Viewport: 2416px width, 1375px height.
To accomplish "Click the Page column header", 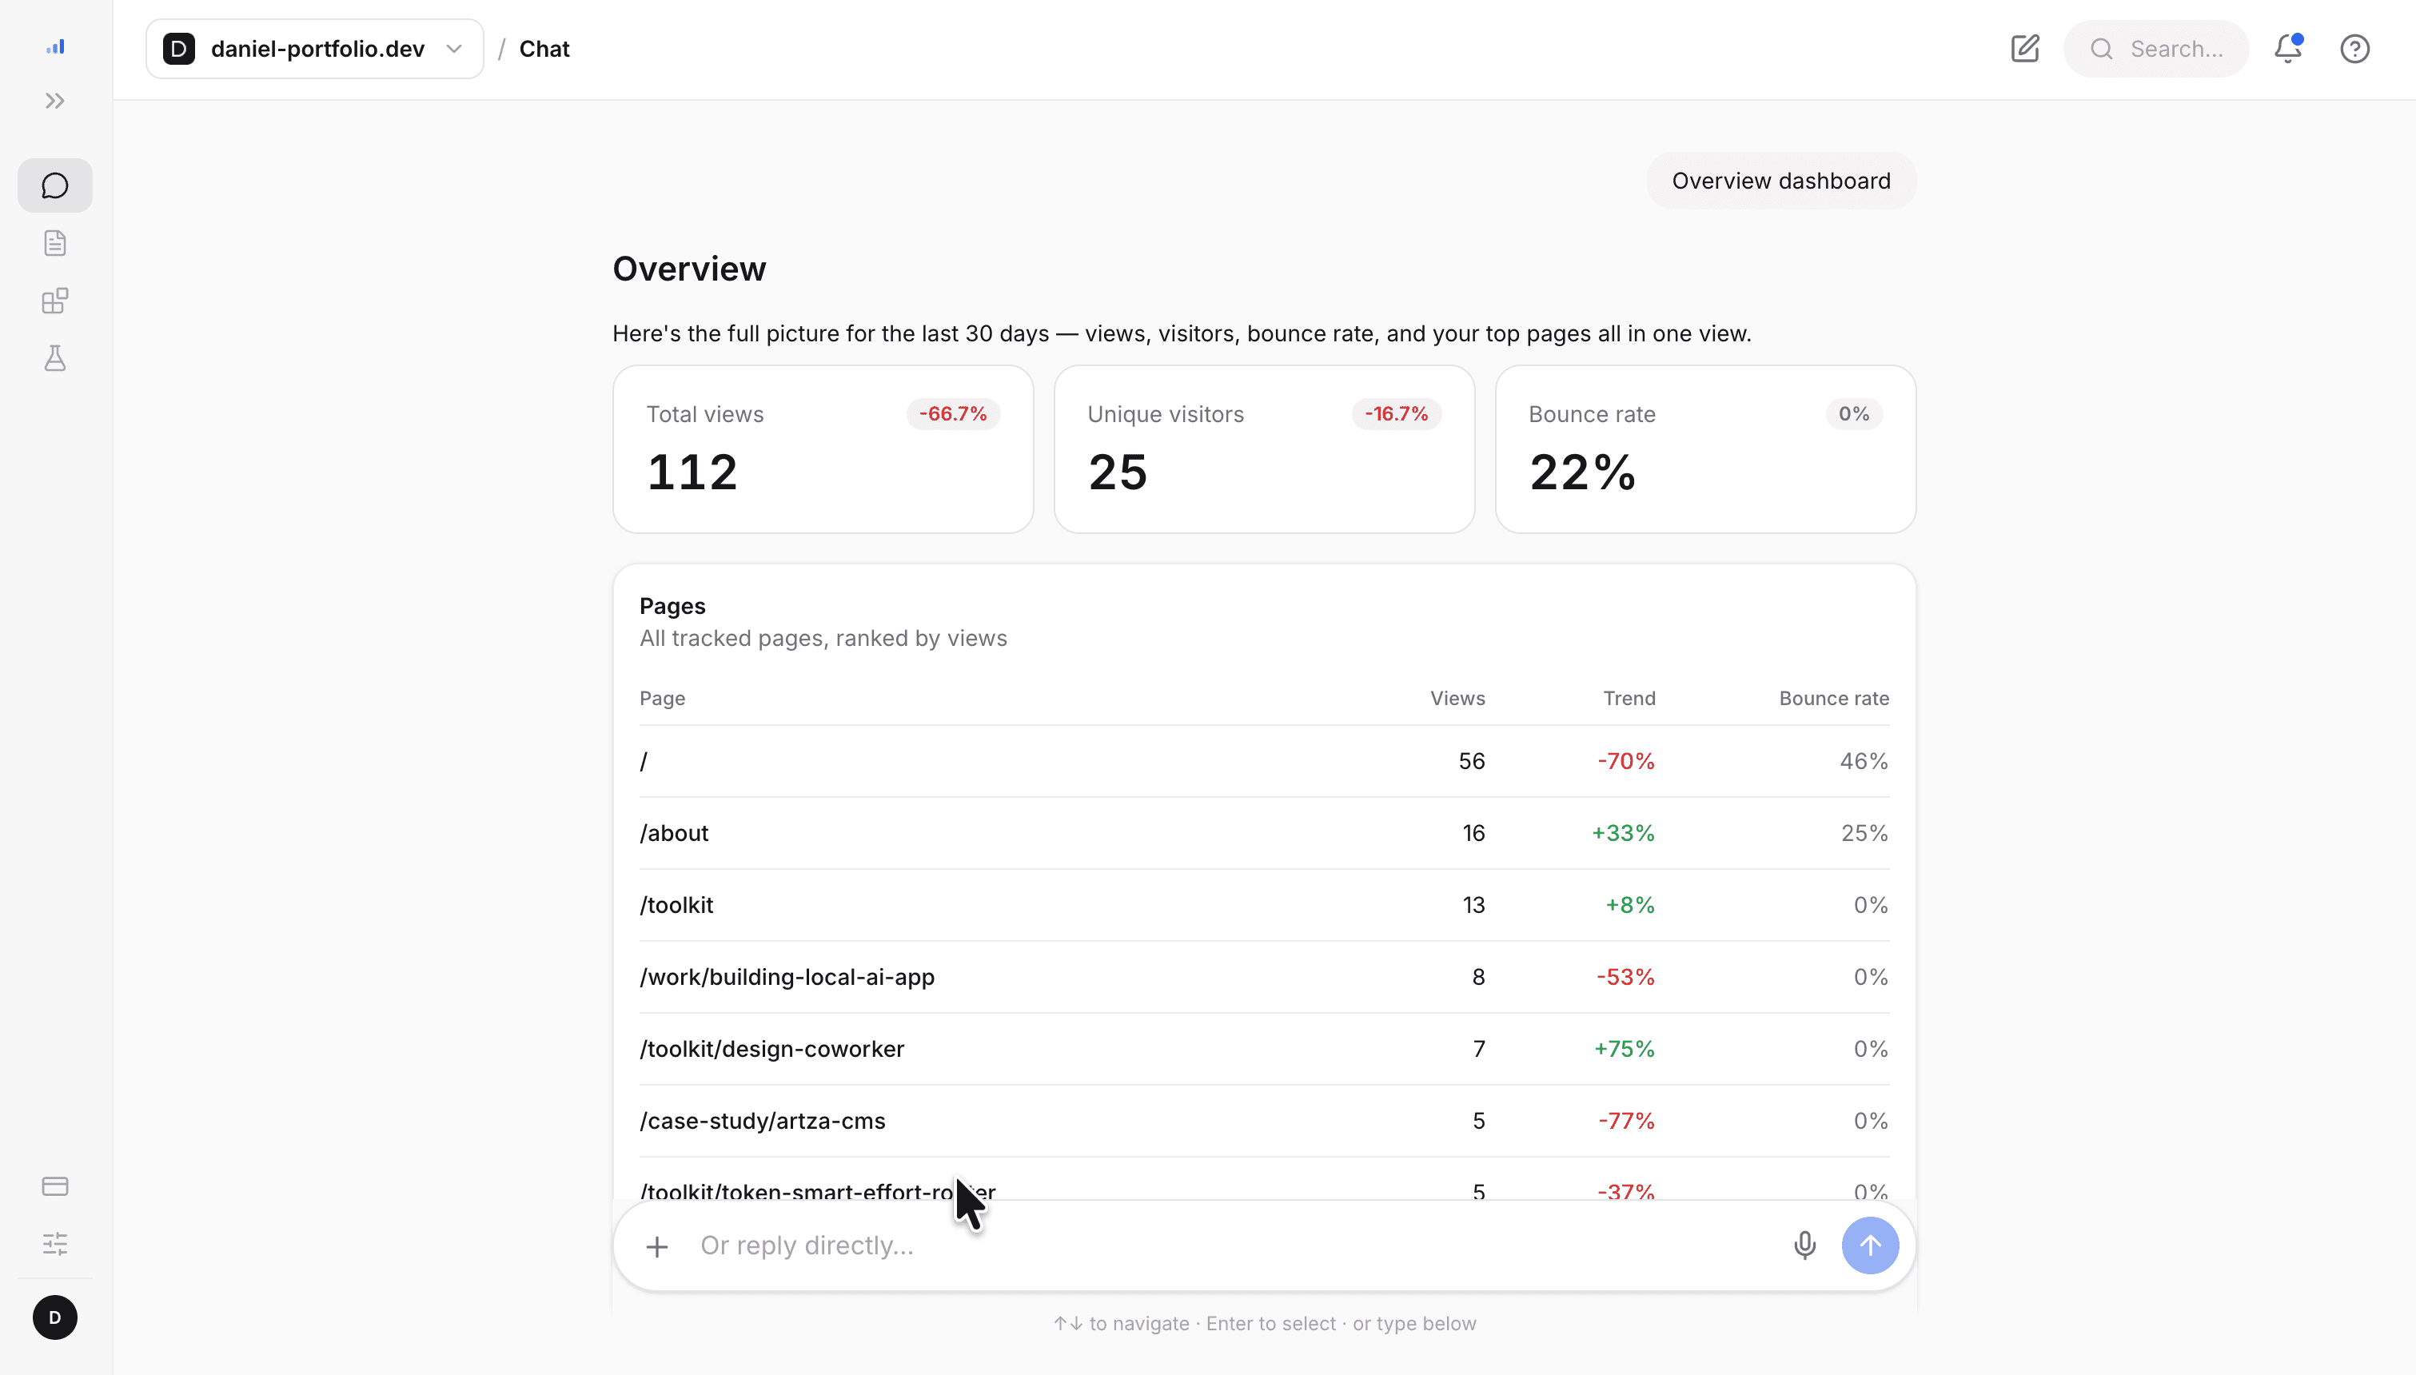I will coord(662,699).
